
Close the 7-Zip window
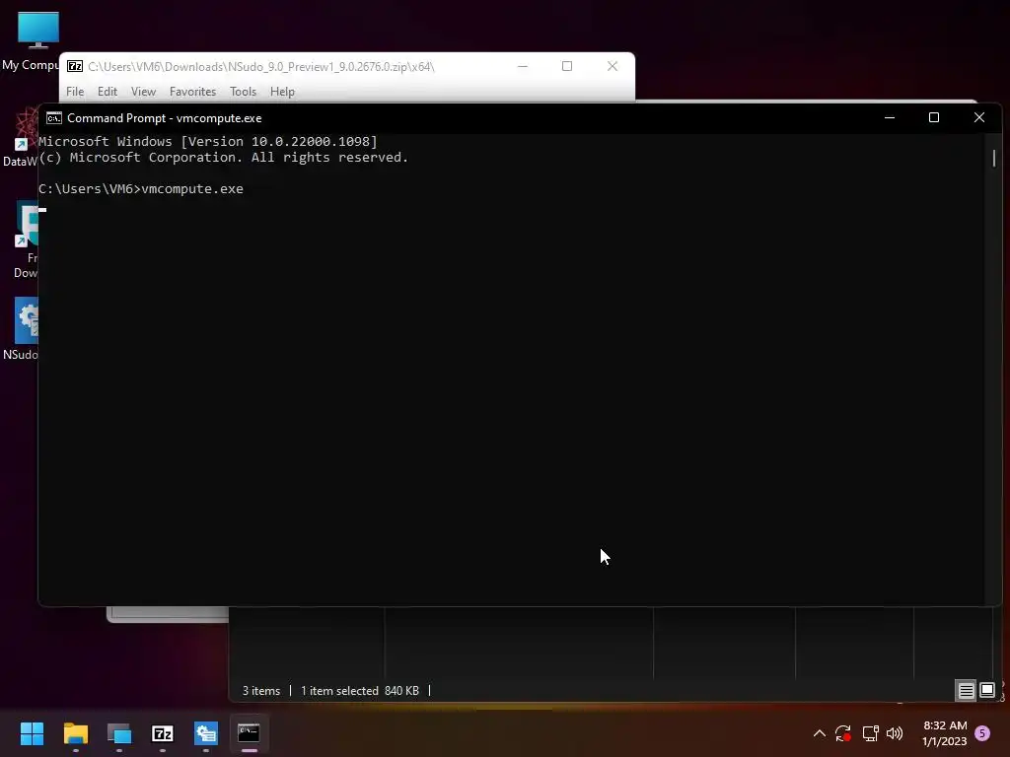pos(612,66)
